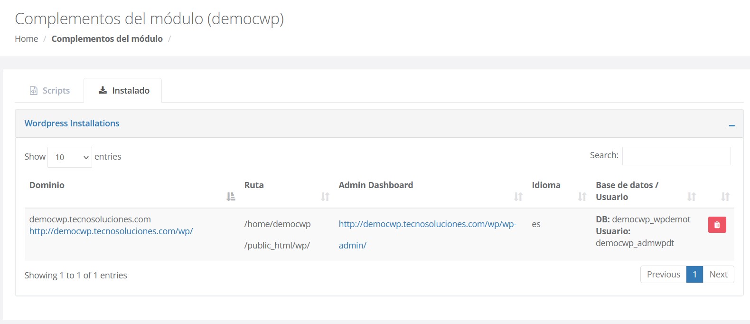The width and height of the screenshot is (750, 324).
Task: Open the democwp.tecnosoluciones.com/wp/ site link
Action: (x=111, y=231)
